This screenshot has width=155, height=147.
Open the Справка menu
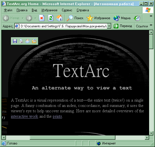coord(83,10)
